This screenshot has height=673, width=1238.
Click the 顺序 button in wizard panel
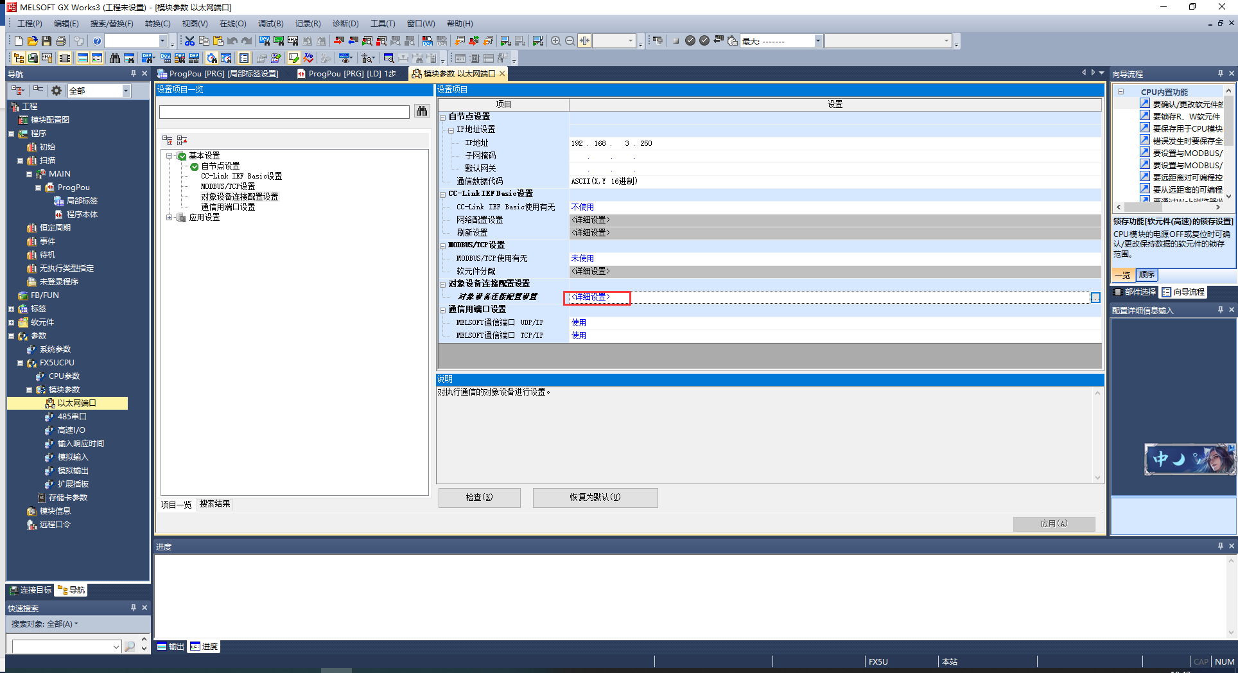coord(1147,275)
